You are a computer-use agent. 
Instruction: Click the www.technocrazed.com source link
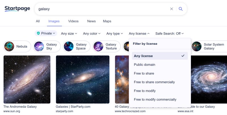coord(130,111)
